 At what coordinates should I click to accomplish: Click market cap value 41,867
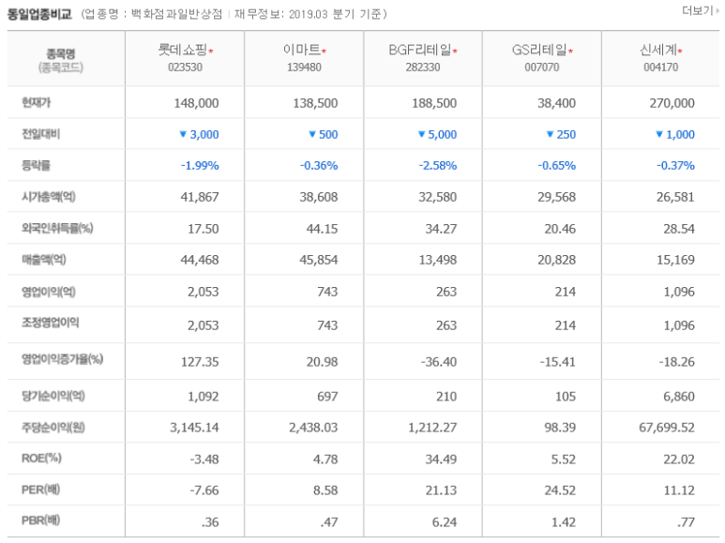[x=200, y=197]
